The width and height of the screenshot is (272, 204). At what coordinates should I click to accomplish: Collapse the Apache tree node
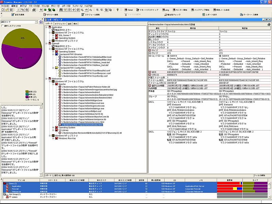(x=53, y=84)
